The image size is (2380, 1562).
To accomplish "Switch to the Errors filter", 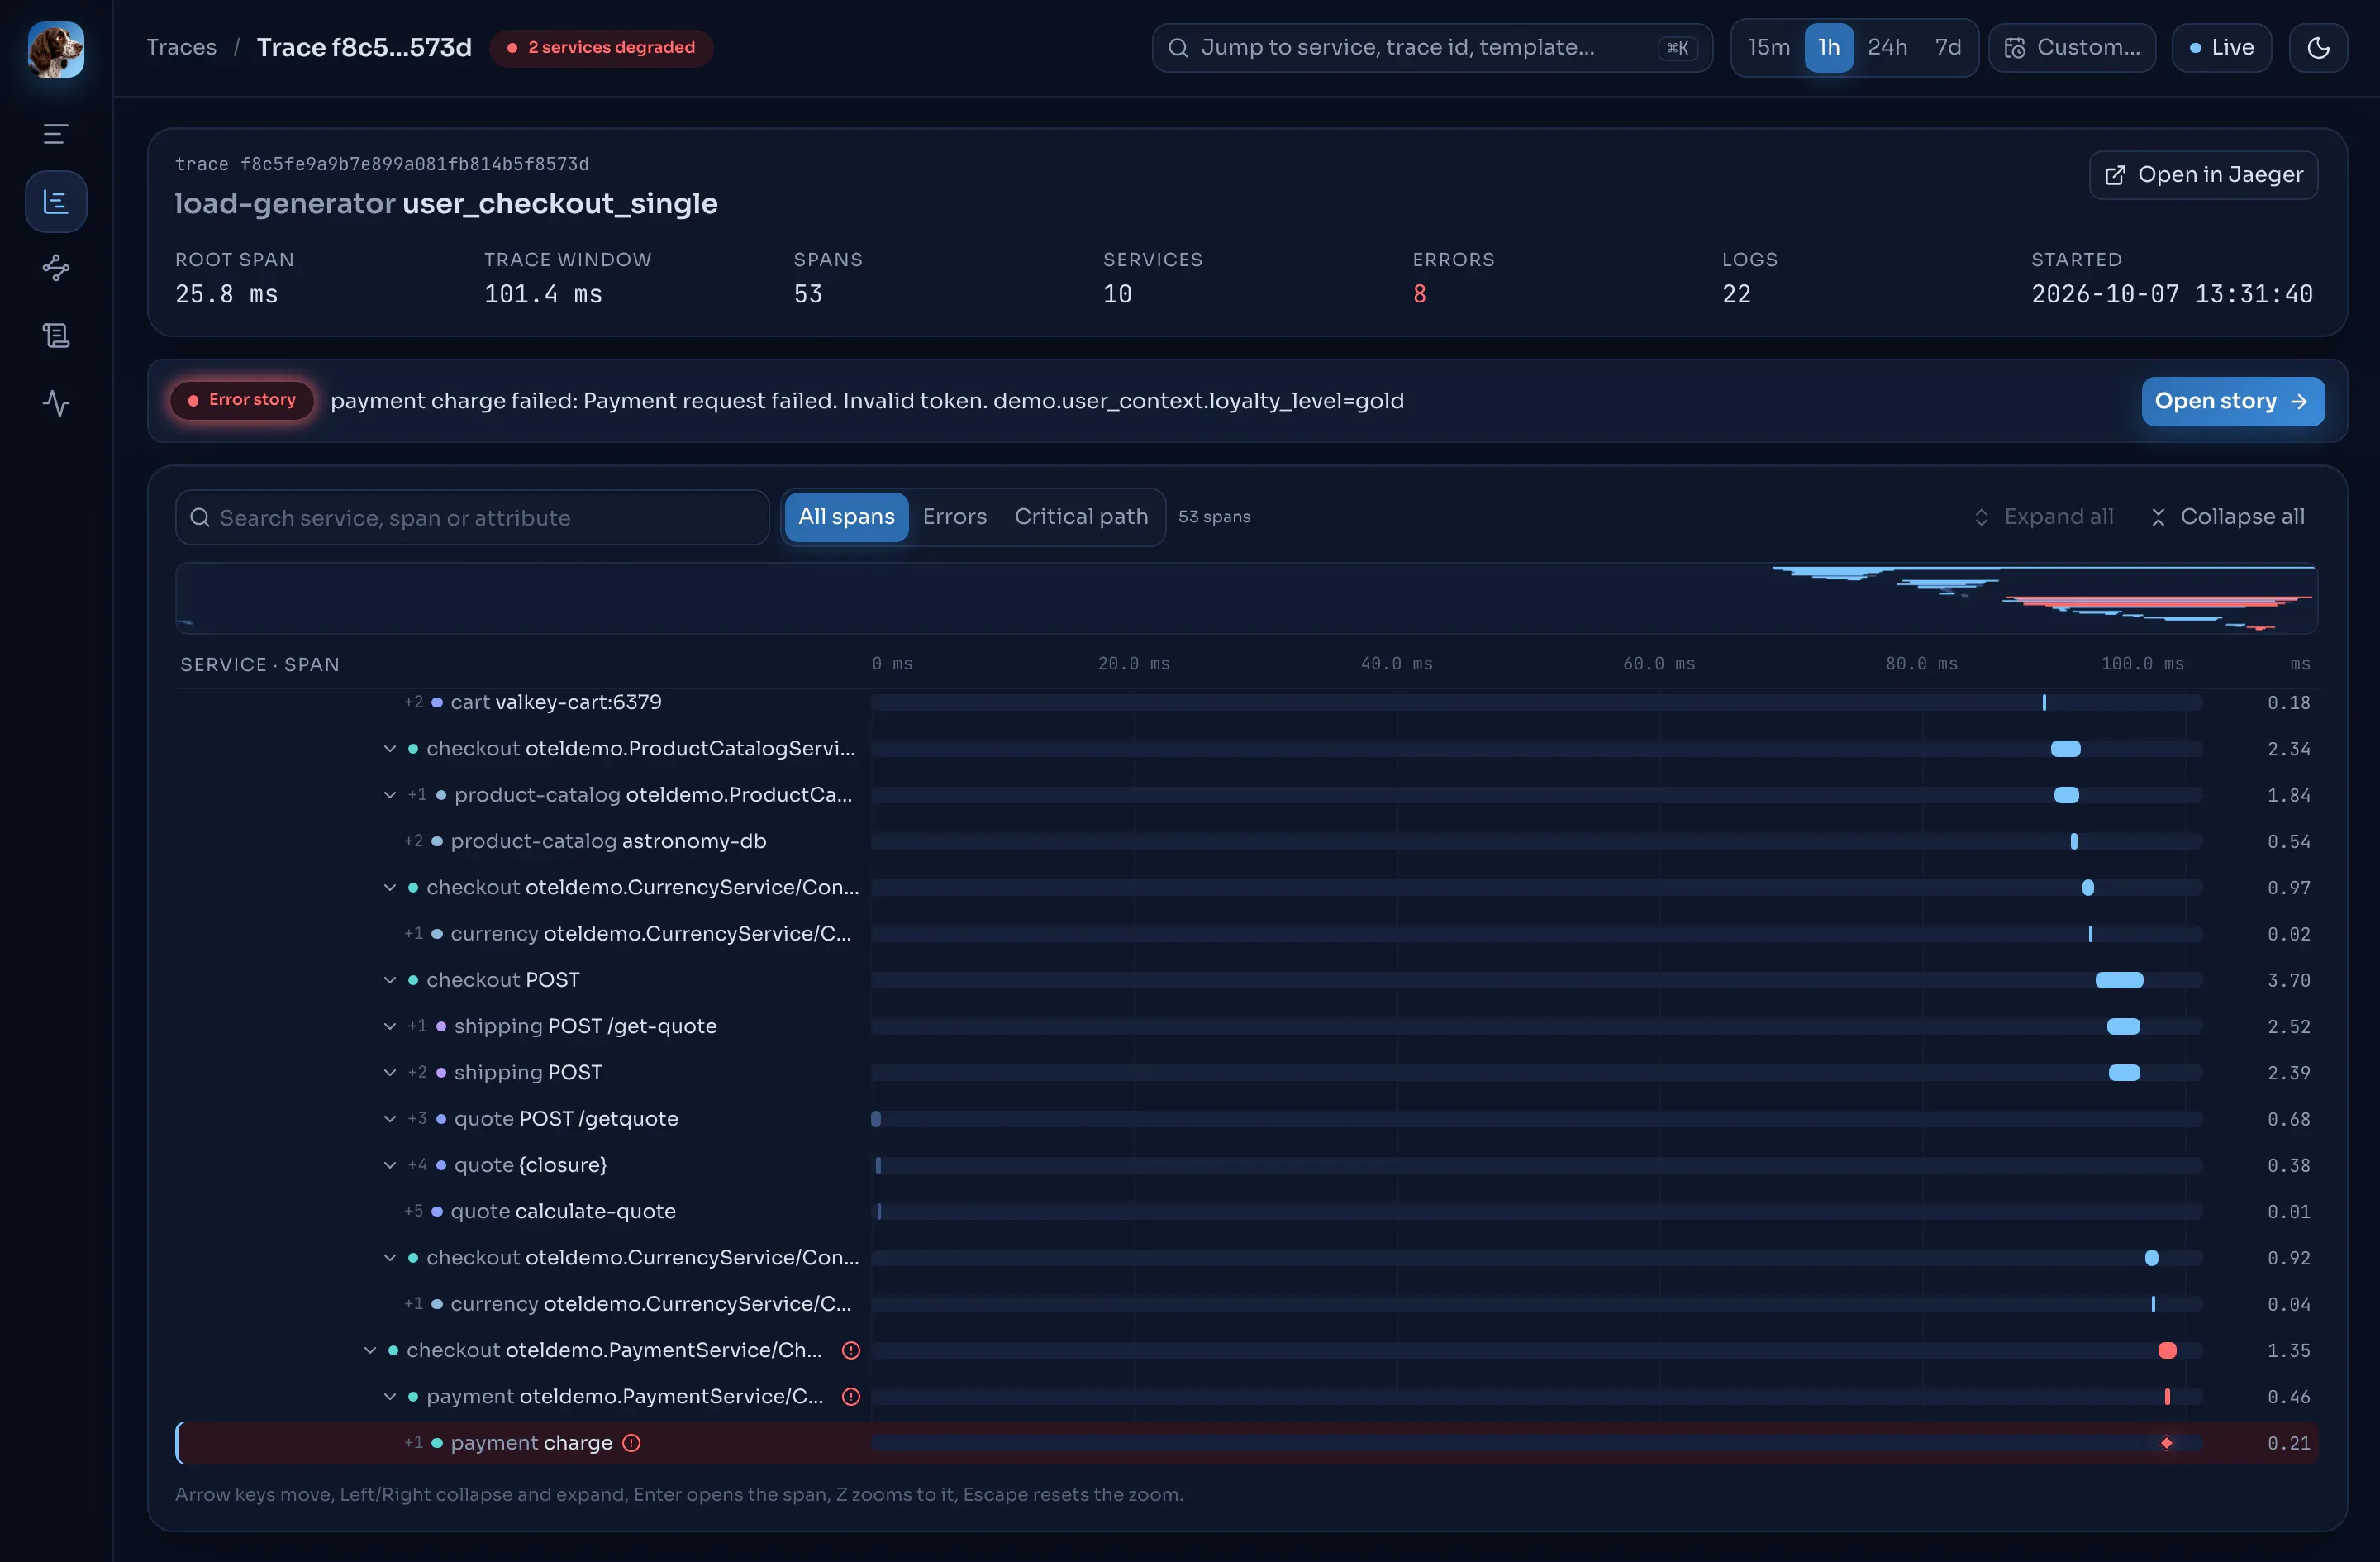I will pos(954,517).
